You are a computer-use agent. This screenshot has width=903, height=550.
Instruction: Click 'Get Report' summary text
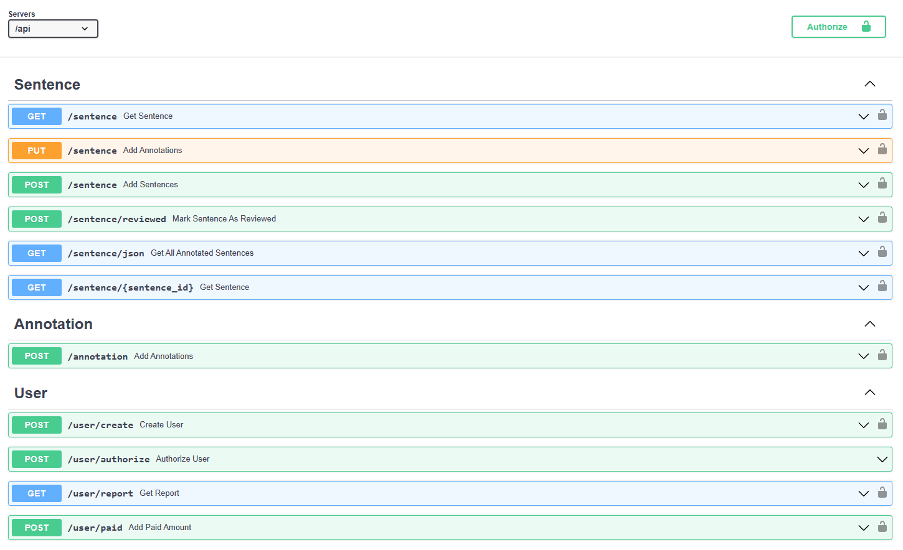click(159, 493)
